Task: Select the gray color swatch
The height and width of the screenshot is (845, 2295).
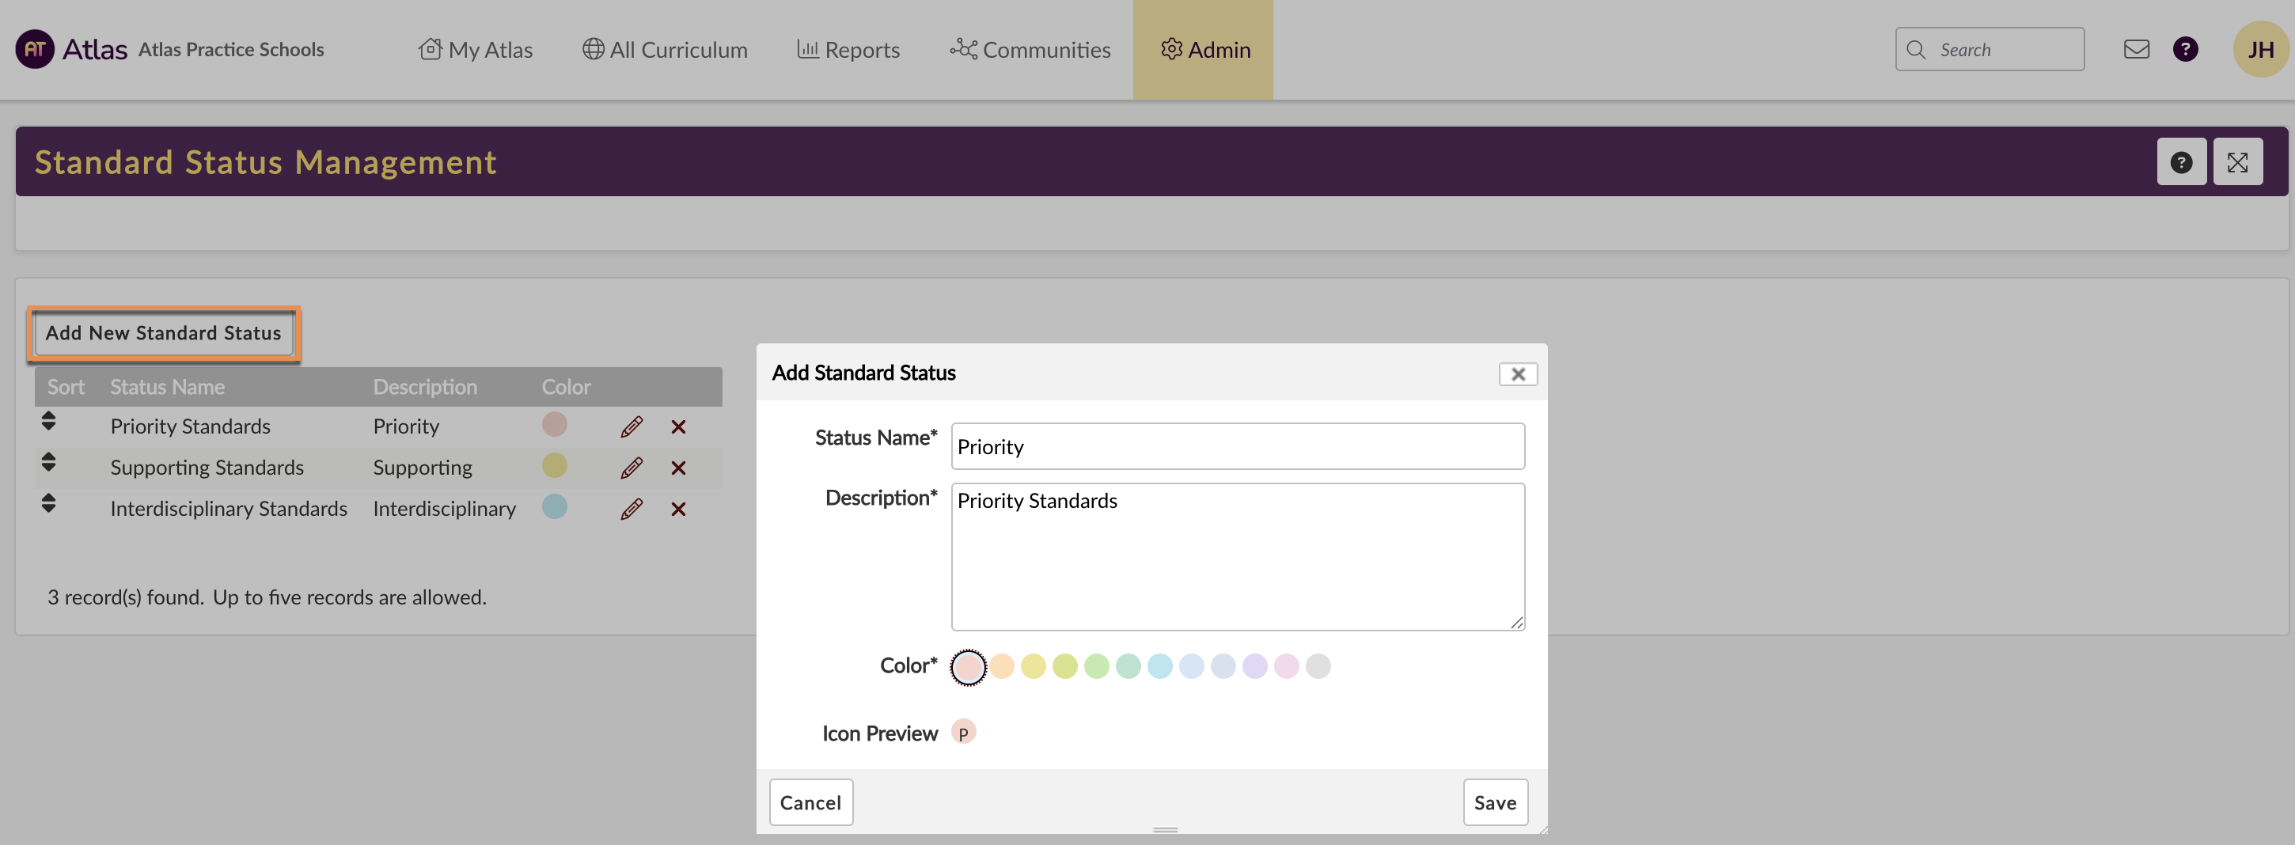Action: (x=1317, y=666)
